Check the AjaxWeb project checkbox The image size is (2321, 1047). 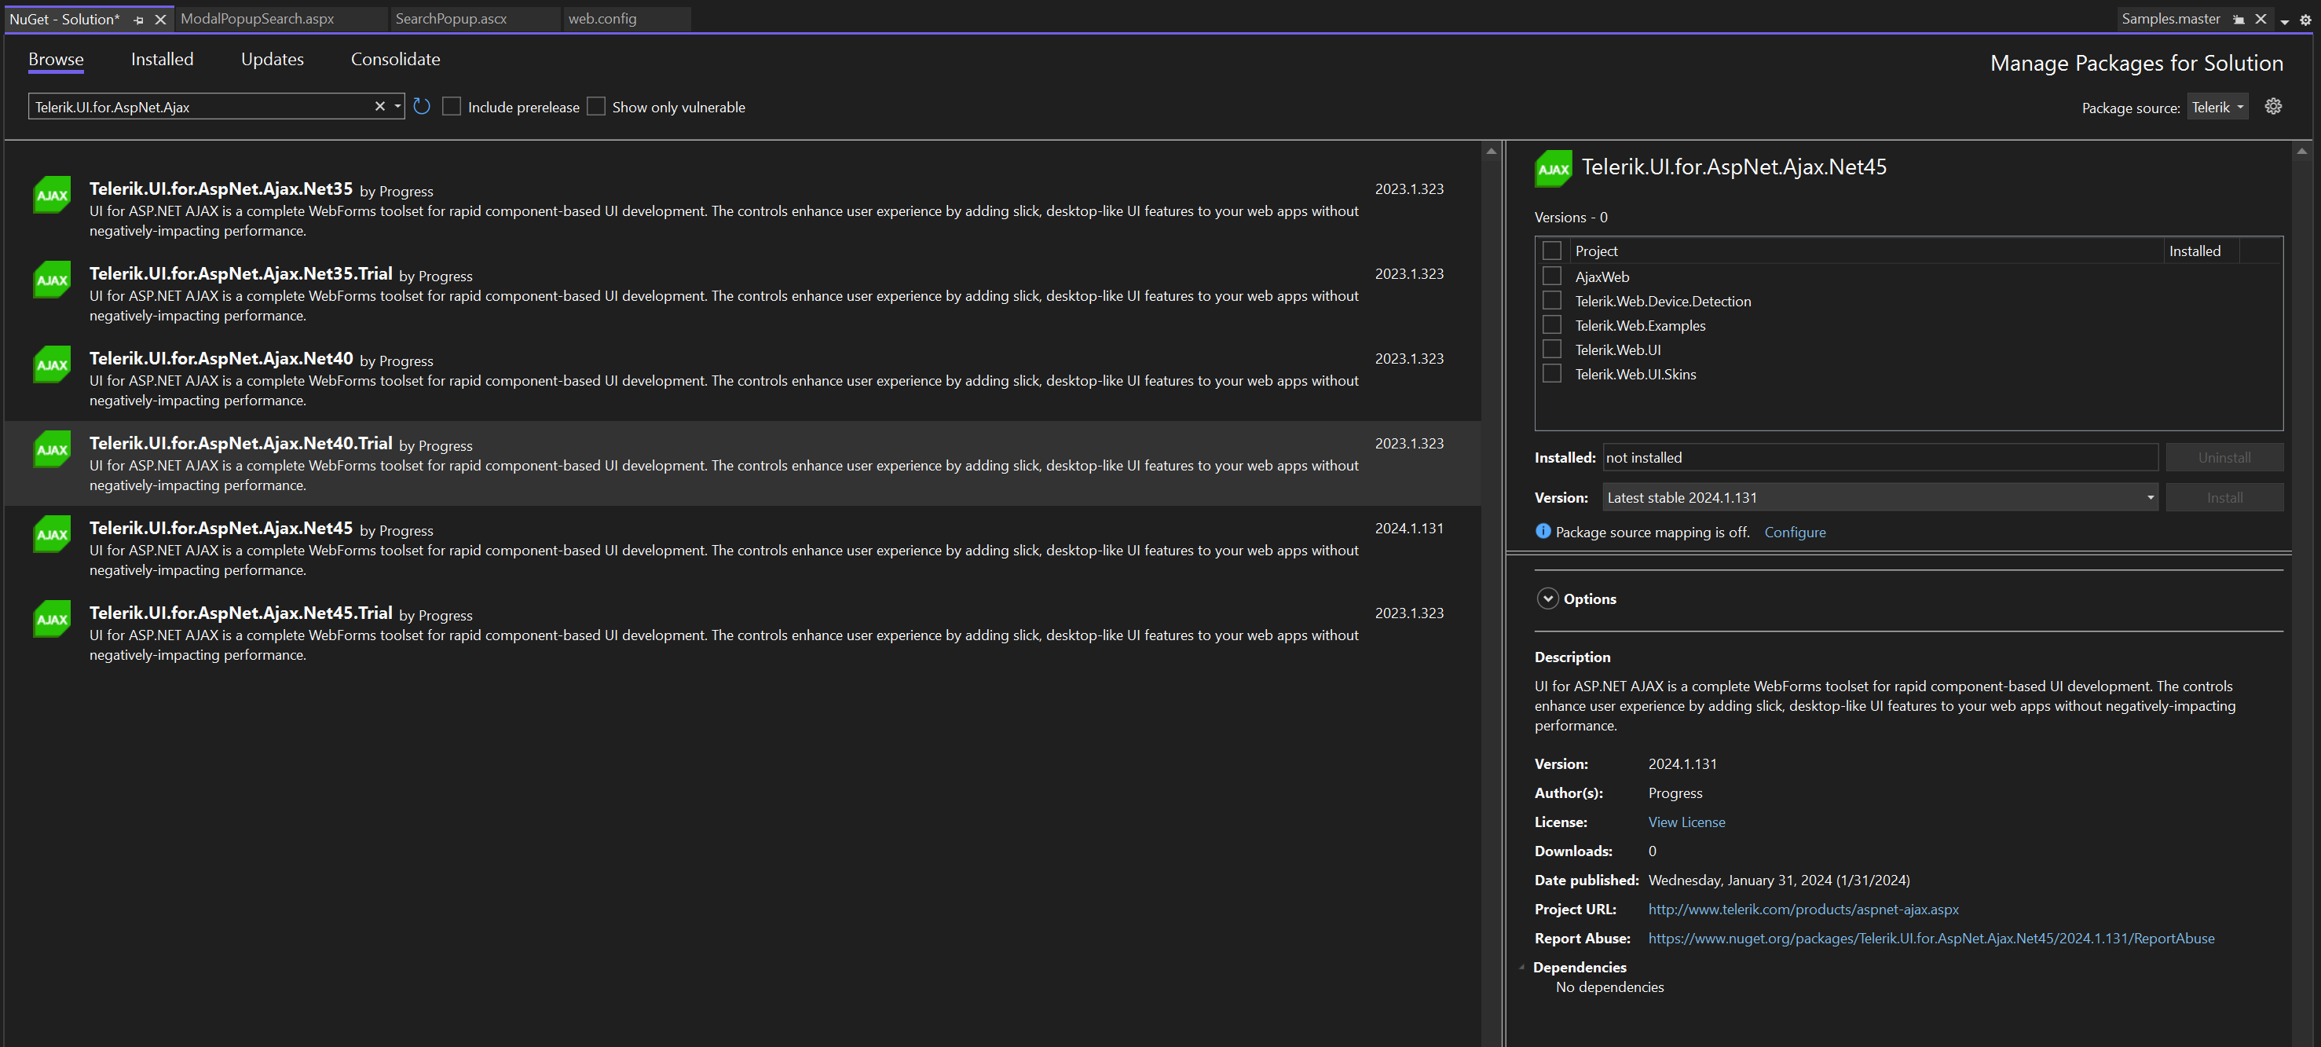pyautogui.click(x=1551, y=276)
